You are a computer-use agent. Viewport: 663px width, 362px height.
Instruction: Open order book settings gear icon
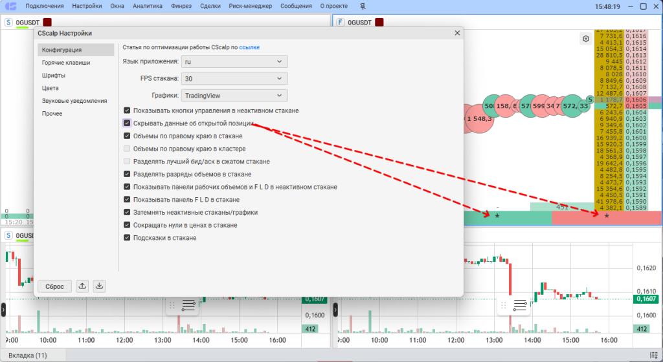(585, 39)
